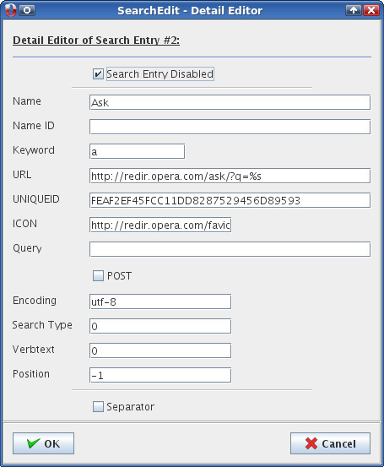The image size is (384, 467).
Task: Click into the Keyword field
Action: click(x=137, y=151)
